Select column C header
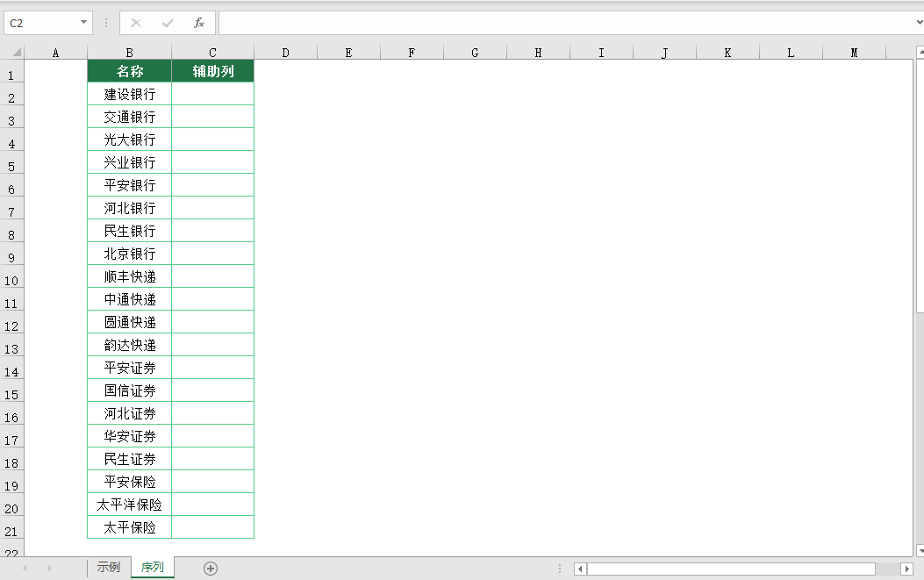This screenshot has height=580, width=924. click(x=212, y=53)
